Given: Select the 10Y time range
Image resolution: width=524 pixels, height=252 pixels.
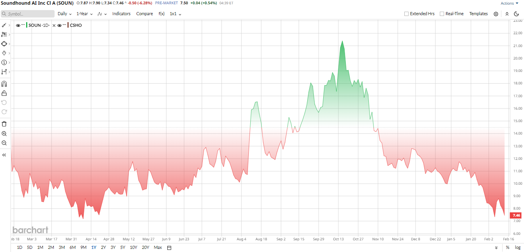Looking at the screenshot, I should 133,247.
